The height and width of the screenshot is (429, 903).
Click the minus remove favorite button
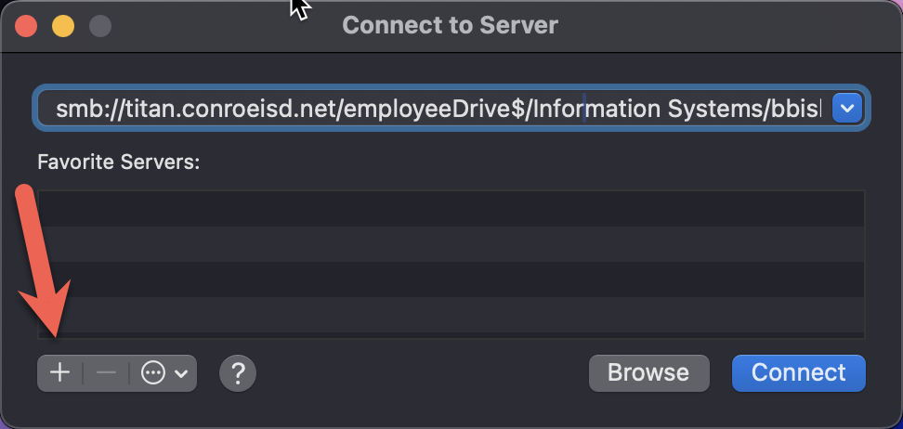click(106, 373)
